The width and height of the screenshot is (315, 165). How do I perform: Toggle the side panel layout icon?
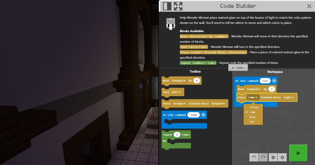(167, 6)
